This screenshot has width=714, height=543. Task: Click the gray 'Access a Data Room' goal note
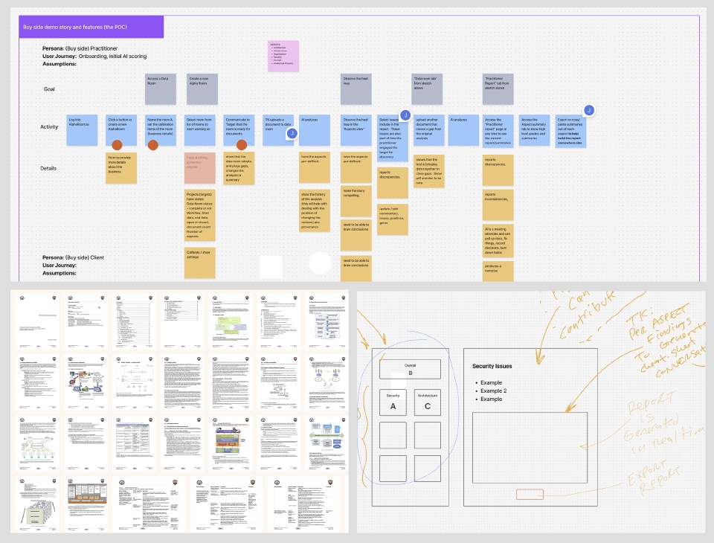(x=161, y=89)
